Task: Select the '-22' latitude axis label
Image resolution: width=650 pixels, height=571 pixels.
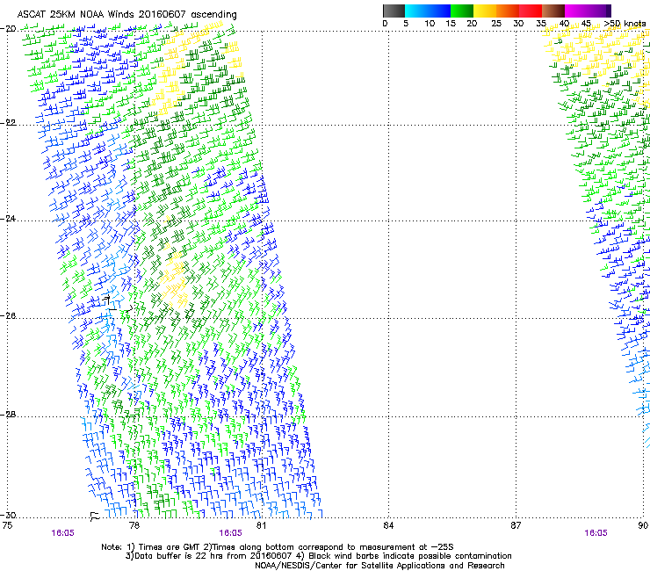Action: (x=8, y=123)
